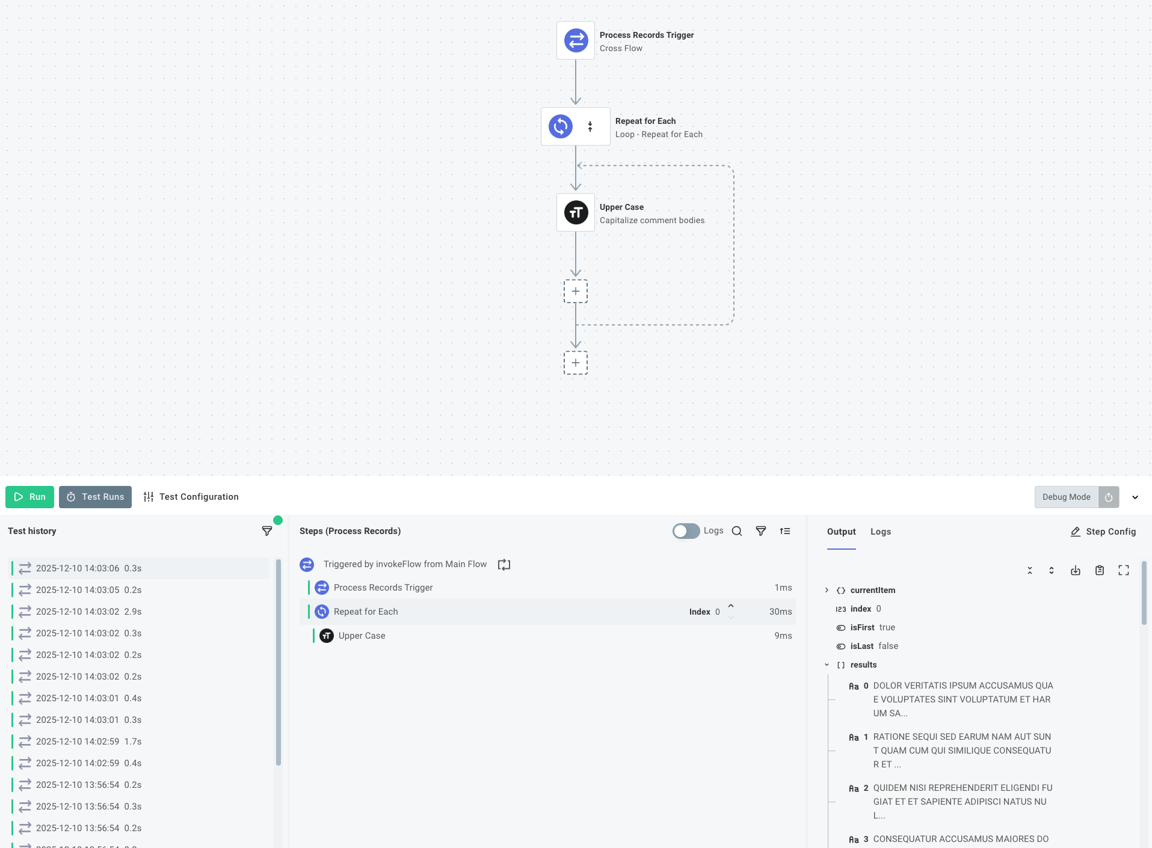Enable the Logs toggle in Steps panel

click(685, 531)
